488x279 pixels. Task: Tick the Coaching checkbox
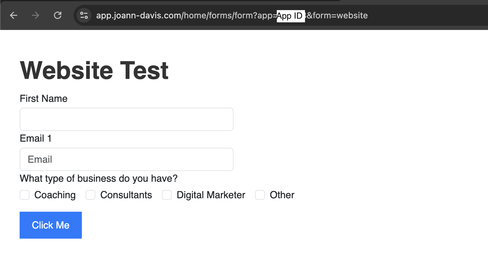click(25, 195)
